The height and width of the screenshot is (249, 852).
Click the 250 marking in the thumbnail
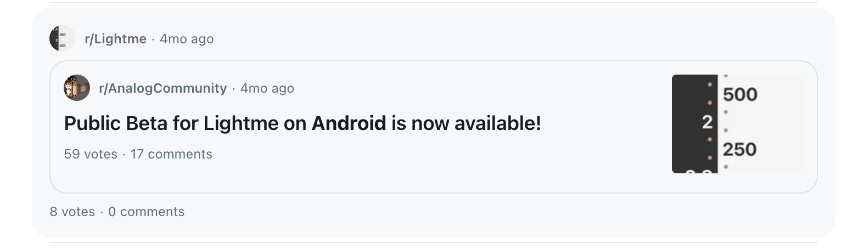tap(740, 149)
